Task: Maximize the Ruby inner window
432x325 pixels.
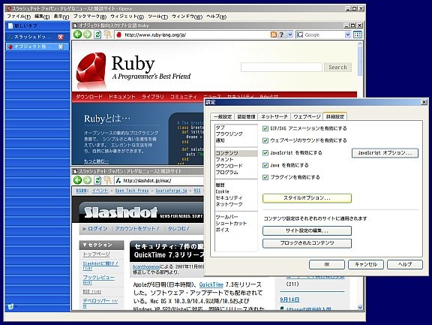Action: [x=352, y=26]
